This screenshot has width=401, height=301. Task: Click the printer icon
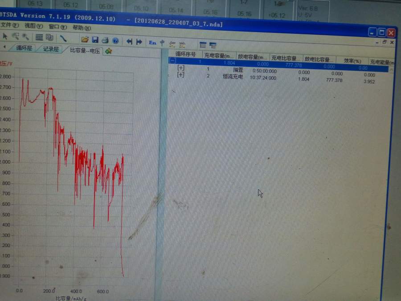click(105, 40)
